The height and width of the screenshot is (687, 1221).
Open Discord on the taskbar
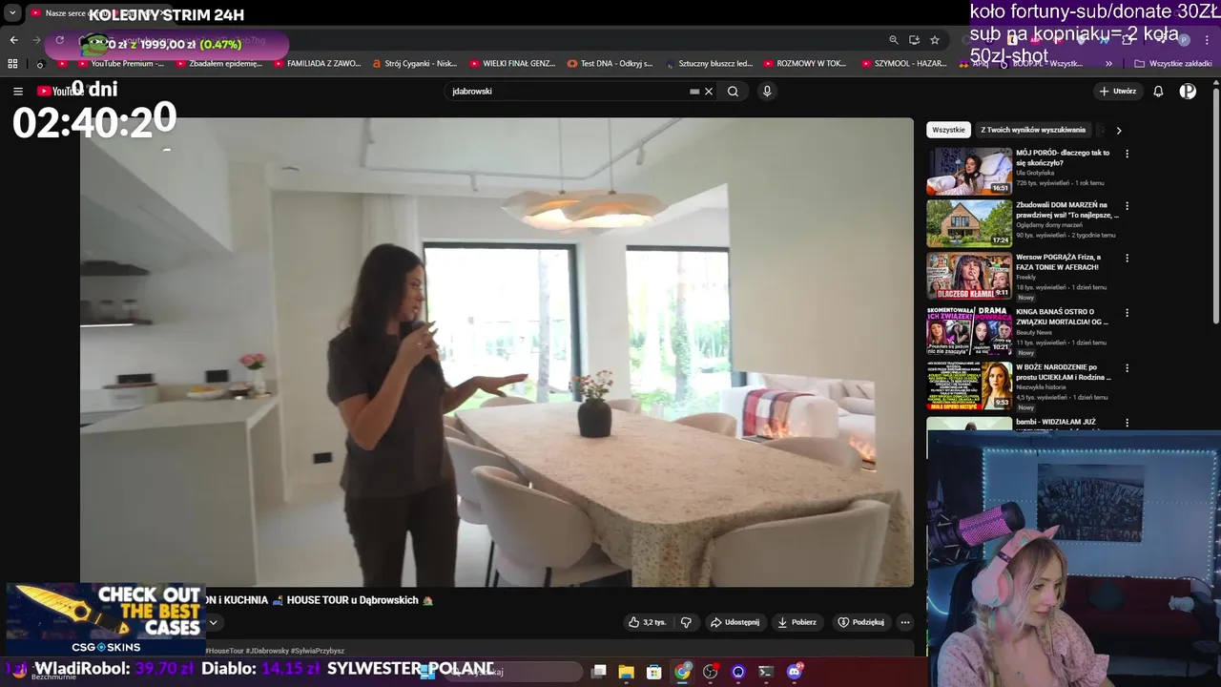[795, 672]
